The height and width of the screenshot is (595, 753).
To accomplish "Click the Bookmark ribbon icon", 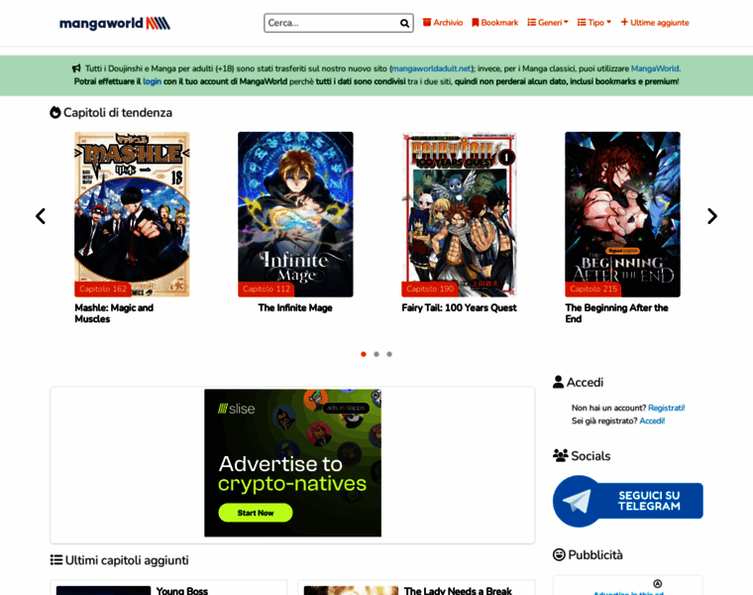I will (x=476, y=23).
